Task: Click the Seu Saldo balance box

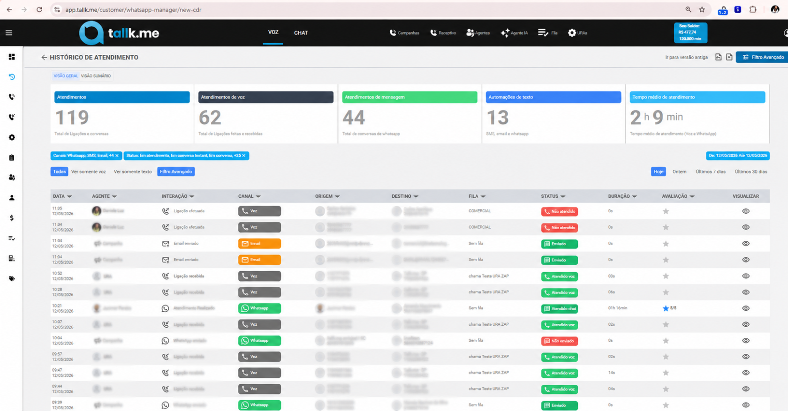Action: pyautogui.click(x=690, y=33)
